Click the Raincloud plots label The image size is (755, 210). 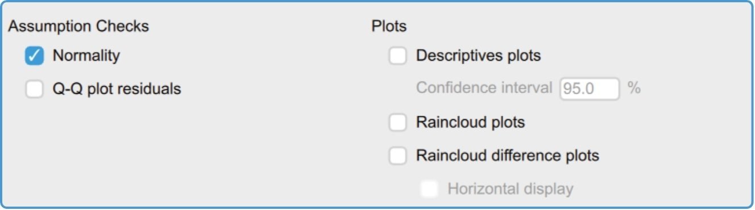pyautogui.click(x=470, y=123)
